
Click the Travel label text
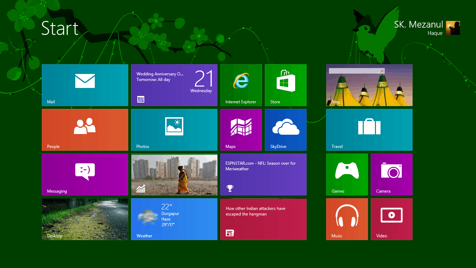click(x=337, y=147)
